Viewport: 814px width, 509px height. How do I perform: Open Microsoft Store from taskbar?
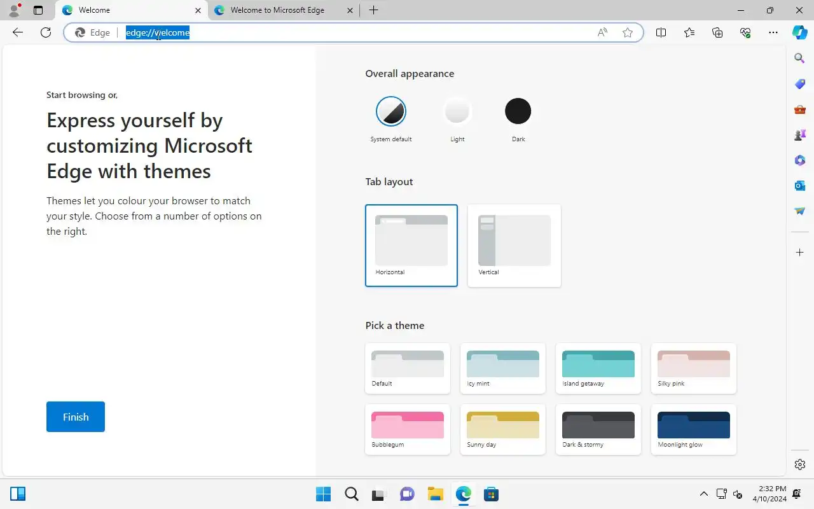(491, 494)
